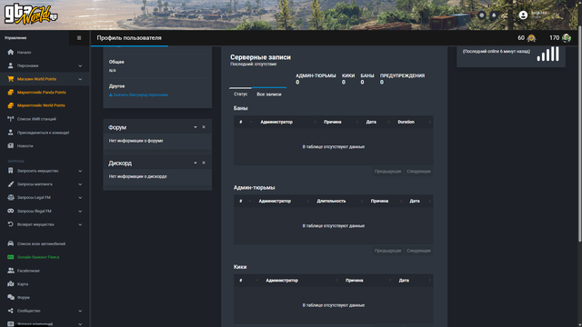Image resolution: width=582 pixels, height=327 pixels.
Task: Open the Профиль пользователя tab
Action: click(x=129, y=38)
